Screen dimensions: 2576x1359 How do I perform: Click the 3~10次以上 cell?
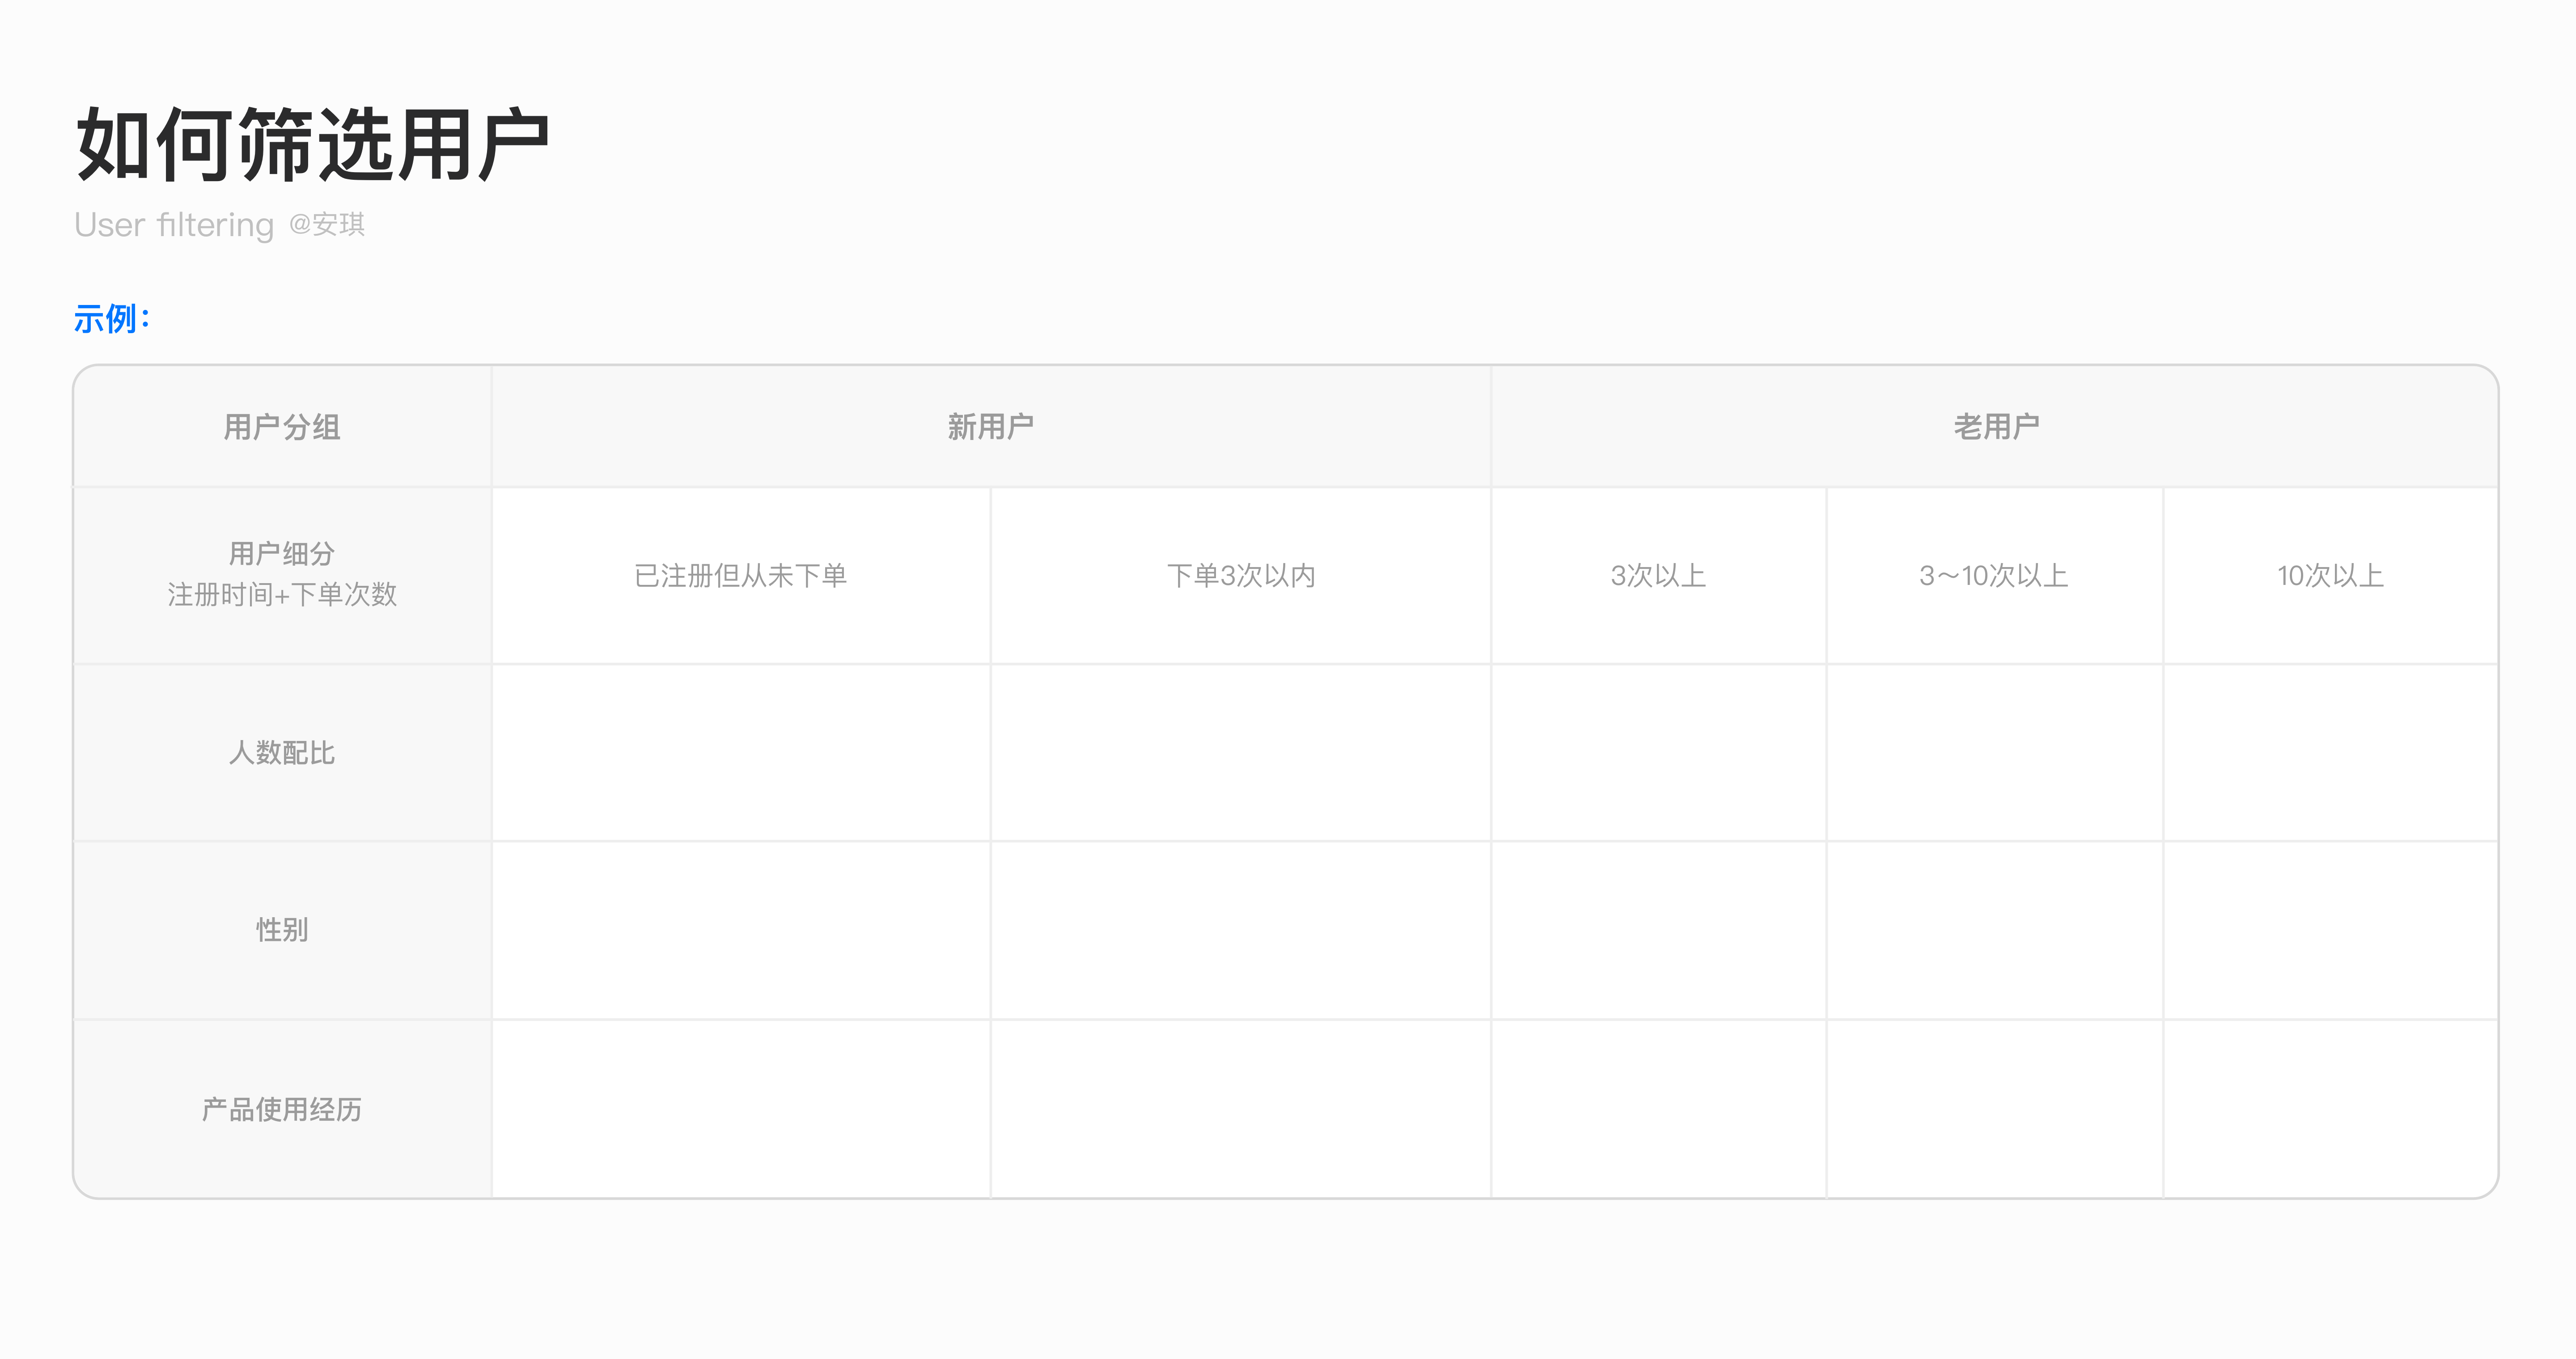[1995, 575]
